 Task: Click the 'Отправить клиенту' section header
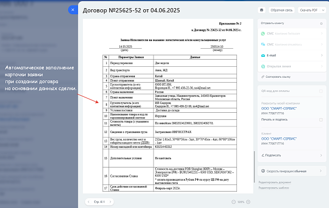point(273,23)
